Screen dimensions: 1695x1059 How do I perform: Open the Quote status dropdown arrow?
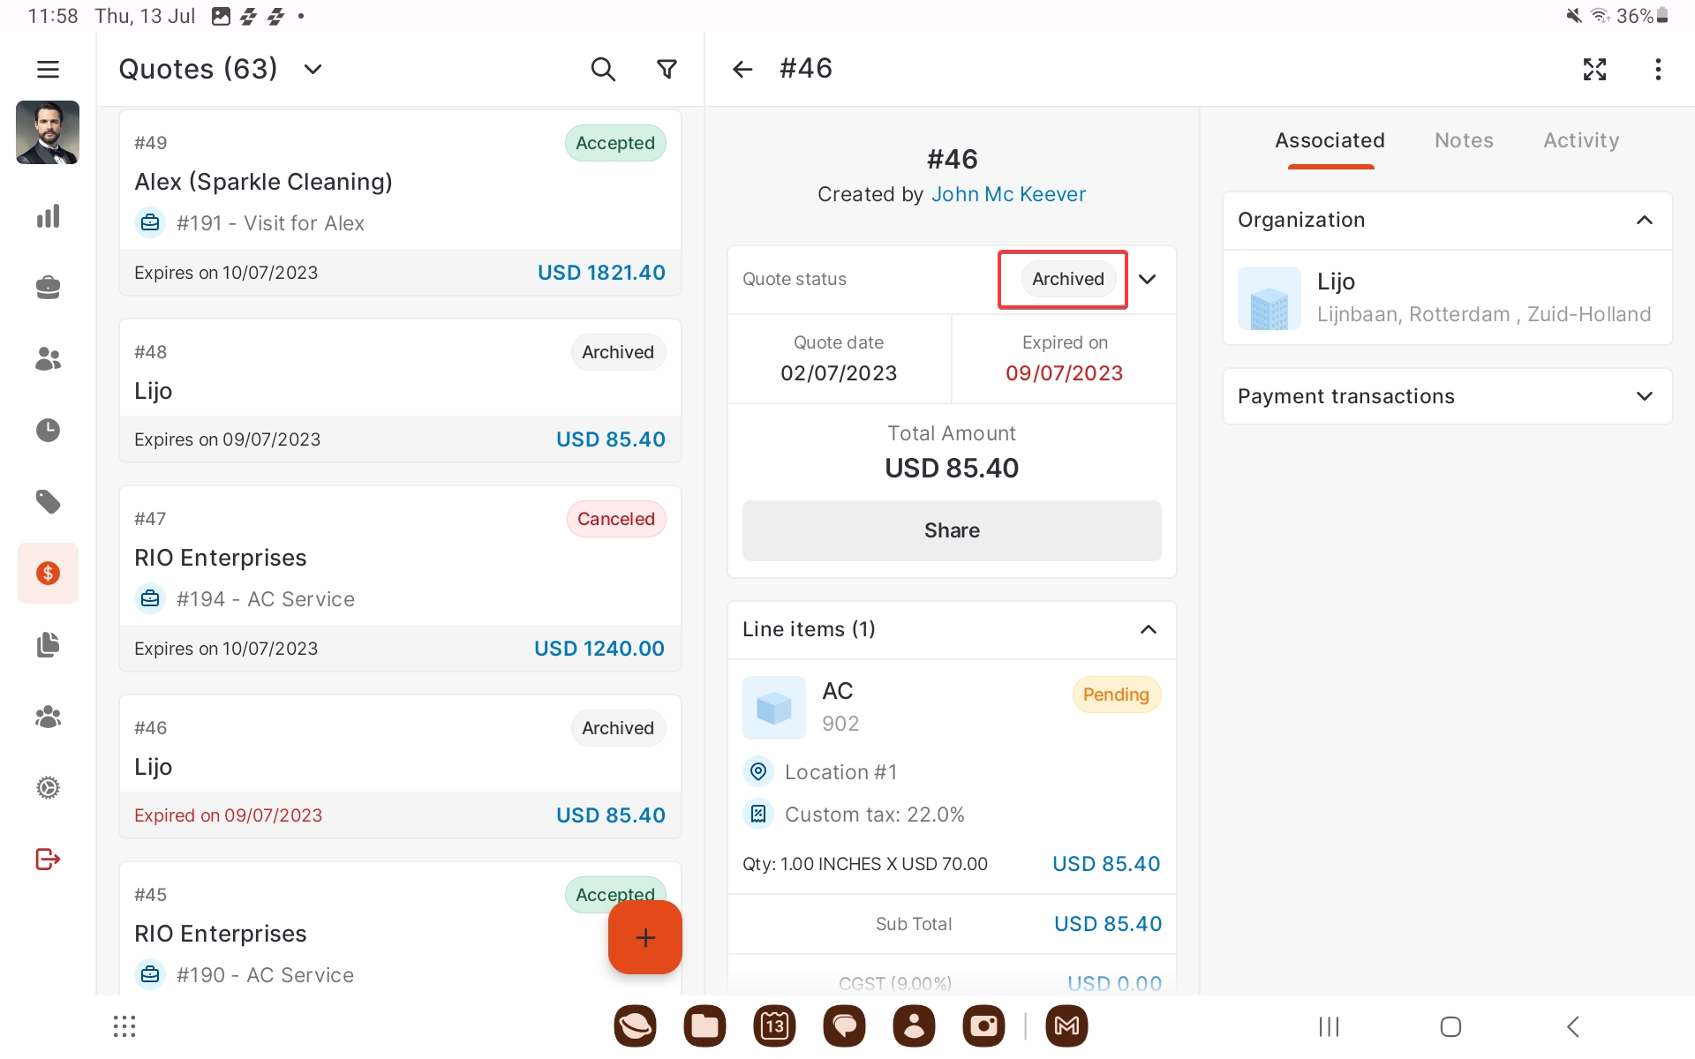(1147, 279)
